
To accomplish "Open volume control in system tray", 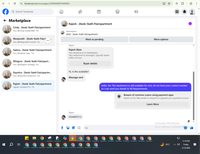I will [x=178, y=144].
